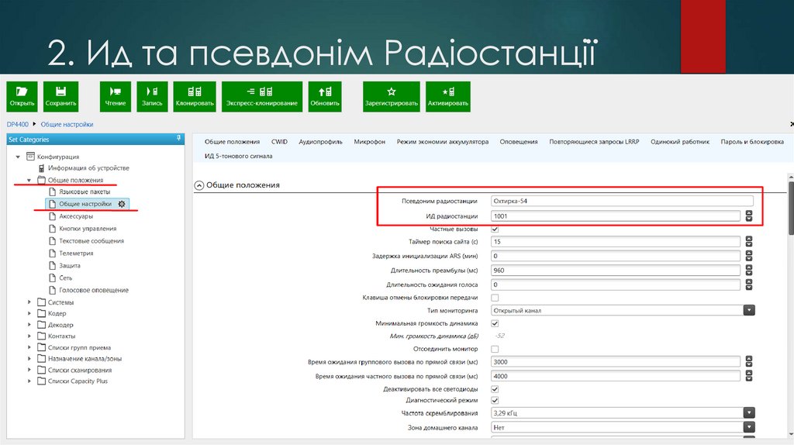Save codeplug with Сохранить button

(60, 96)
